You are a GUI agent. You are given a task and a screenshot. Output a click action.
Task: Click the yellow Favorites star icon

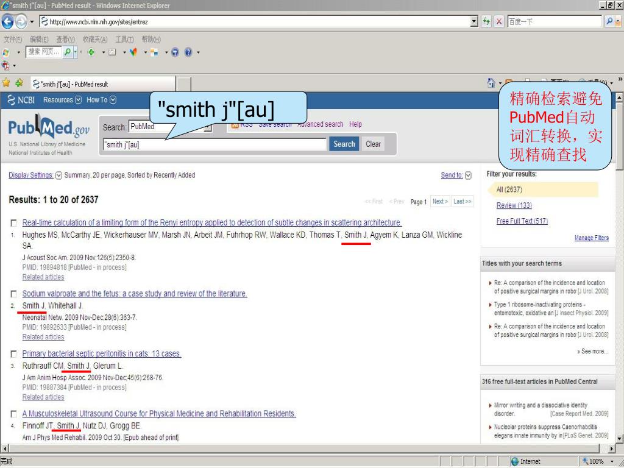point(6,83)
